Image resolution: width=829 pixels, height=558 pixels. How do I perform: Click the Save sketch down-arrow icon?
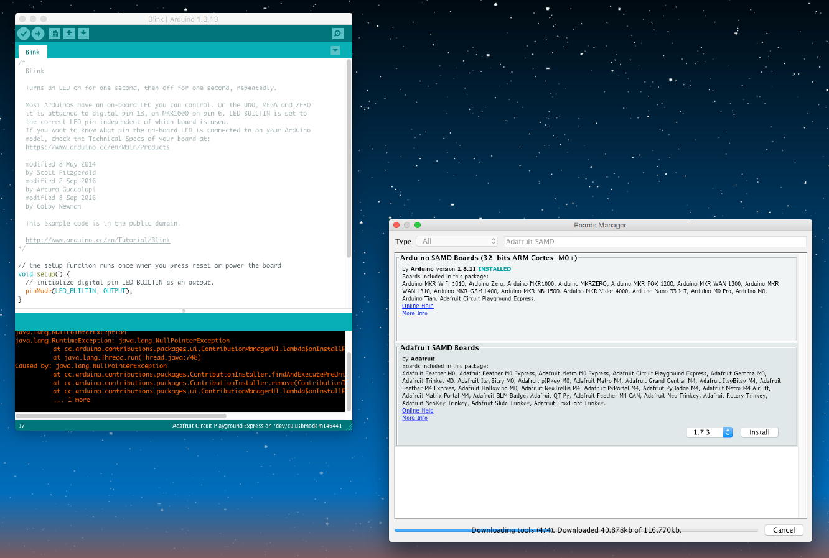coord(83,34)
